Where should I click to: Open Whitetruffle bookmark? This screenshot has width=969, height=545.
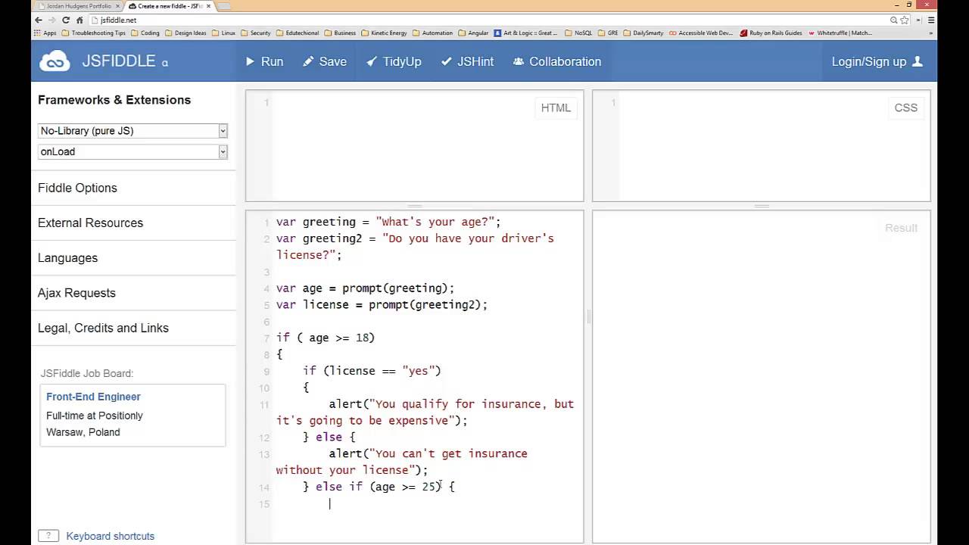click(x=840, y=33)
